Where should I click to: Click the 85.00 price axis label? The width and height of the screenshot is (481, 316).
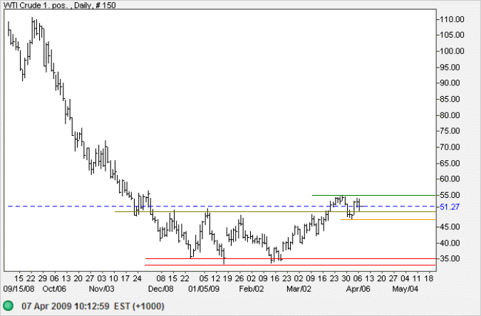tap(450, 99)
